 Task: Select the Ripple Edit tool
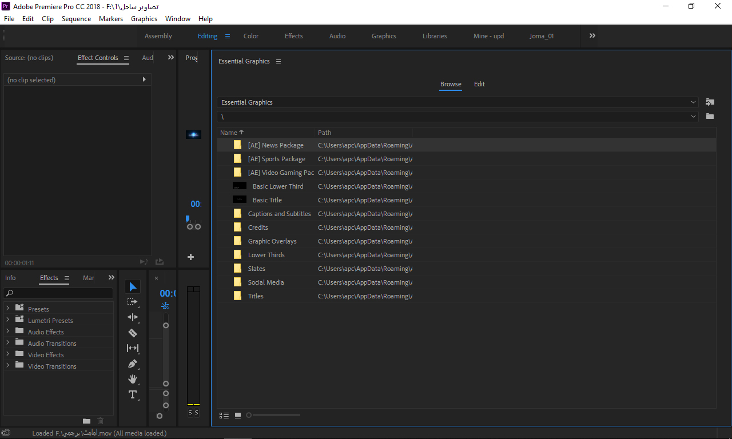pos(133,317)
